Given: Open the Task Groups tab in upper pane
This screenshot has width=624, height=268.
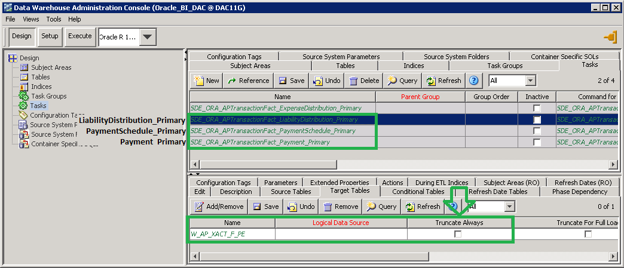Looking at the screenshot, I should coord(505,66).
